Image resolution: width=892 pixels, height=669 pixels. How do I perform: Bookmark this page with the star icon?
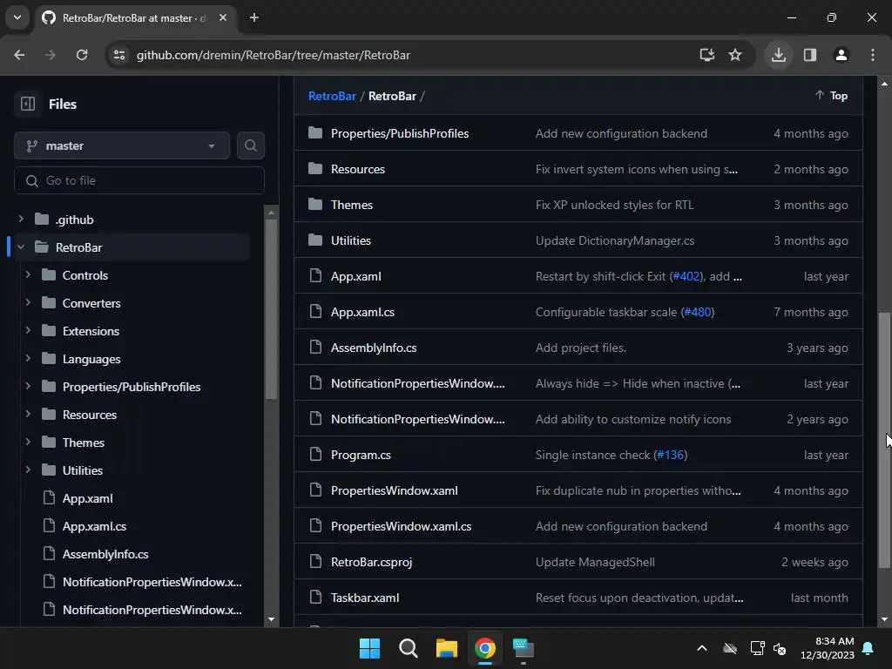coord(735,55)
